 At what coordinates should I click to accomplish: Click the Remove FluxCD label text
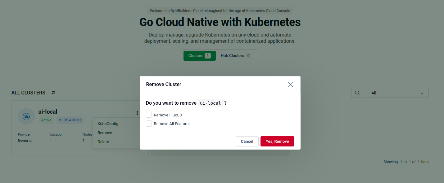pos(168,115)
